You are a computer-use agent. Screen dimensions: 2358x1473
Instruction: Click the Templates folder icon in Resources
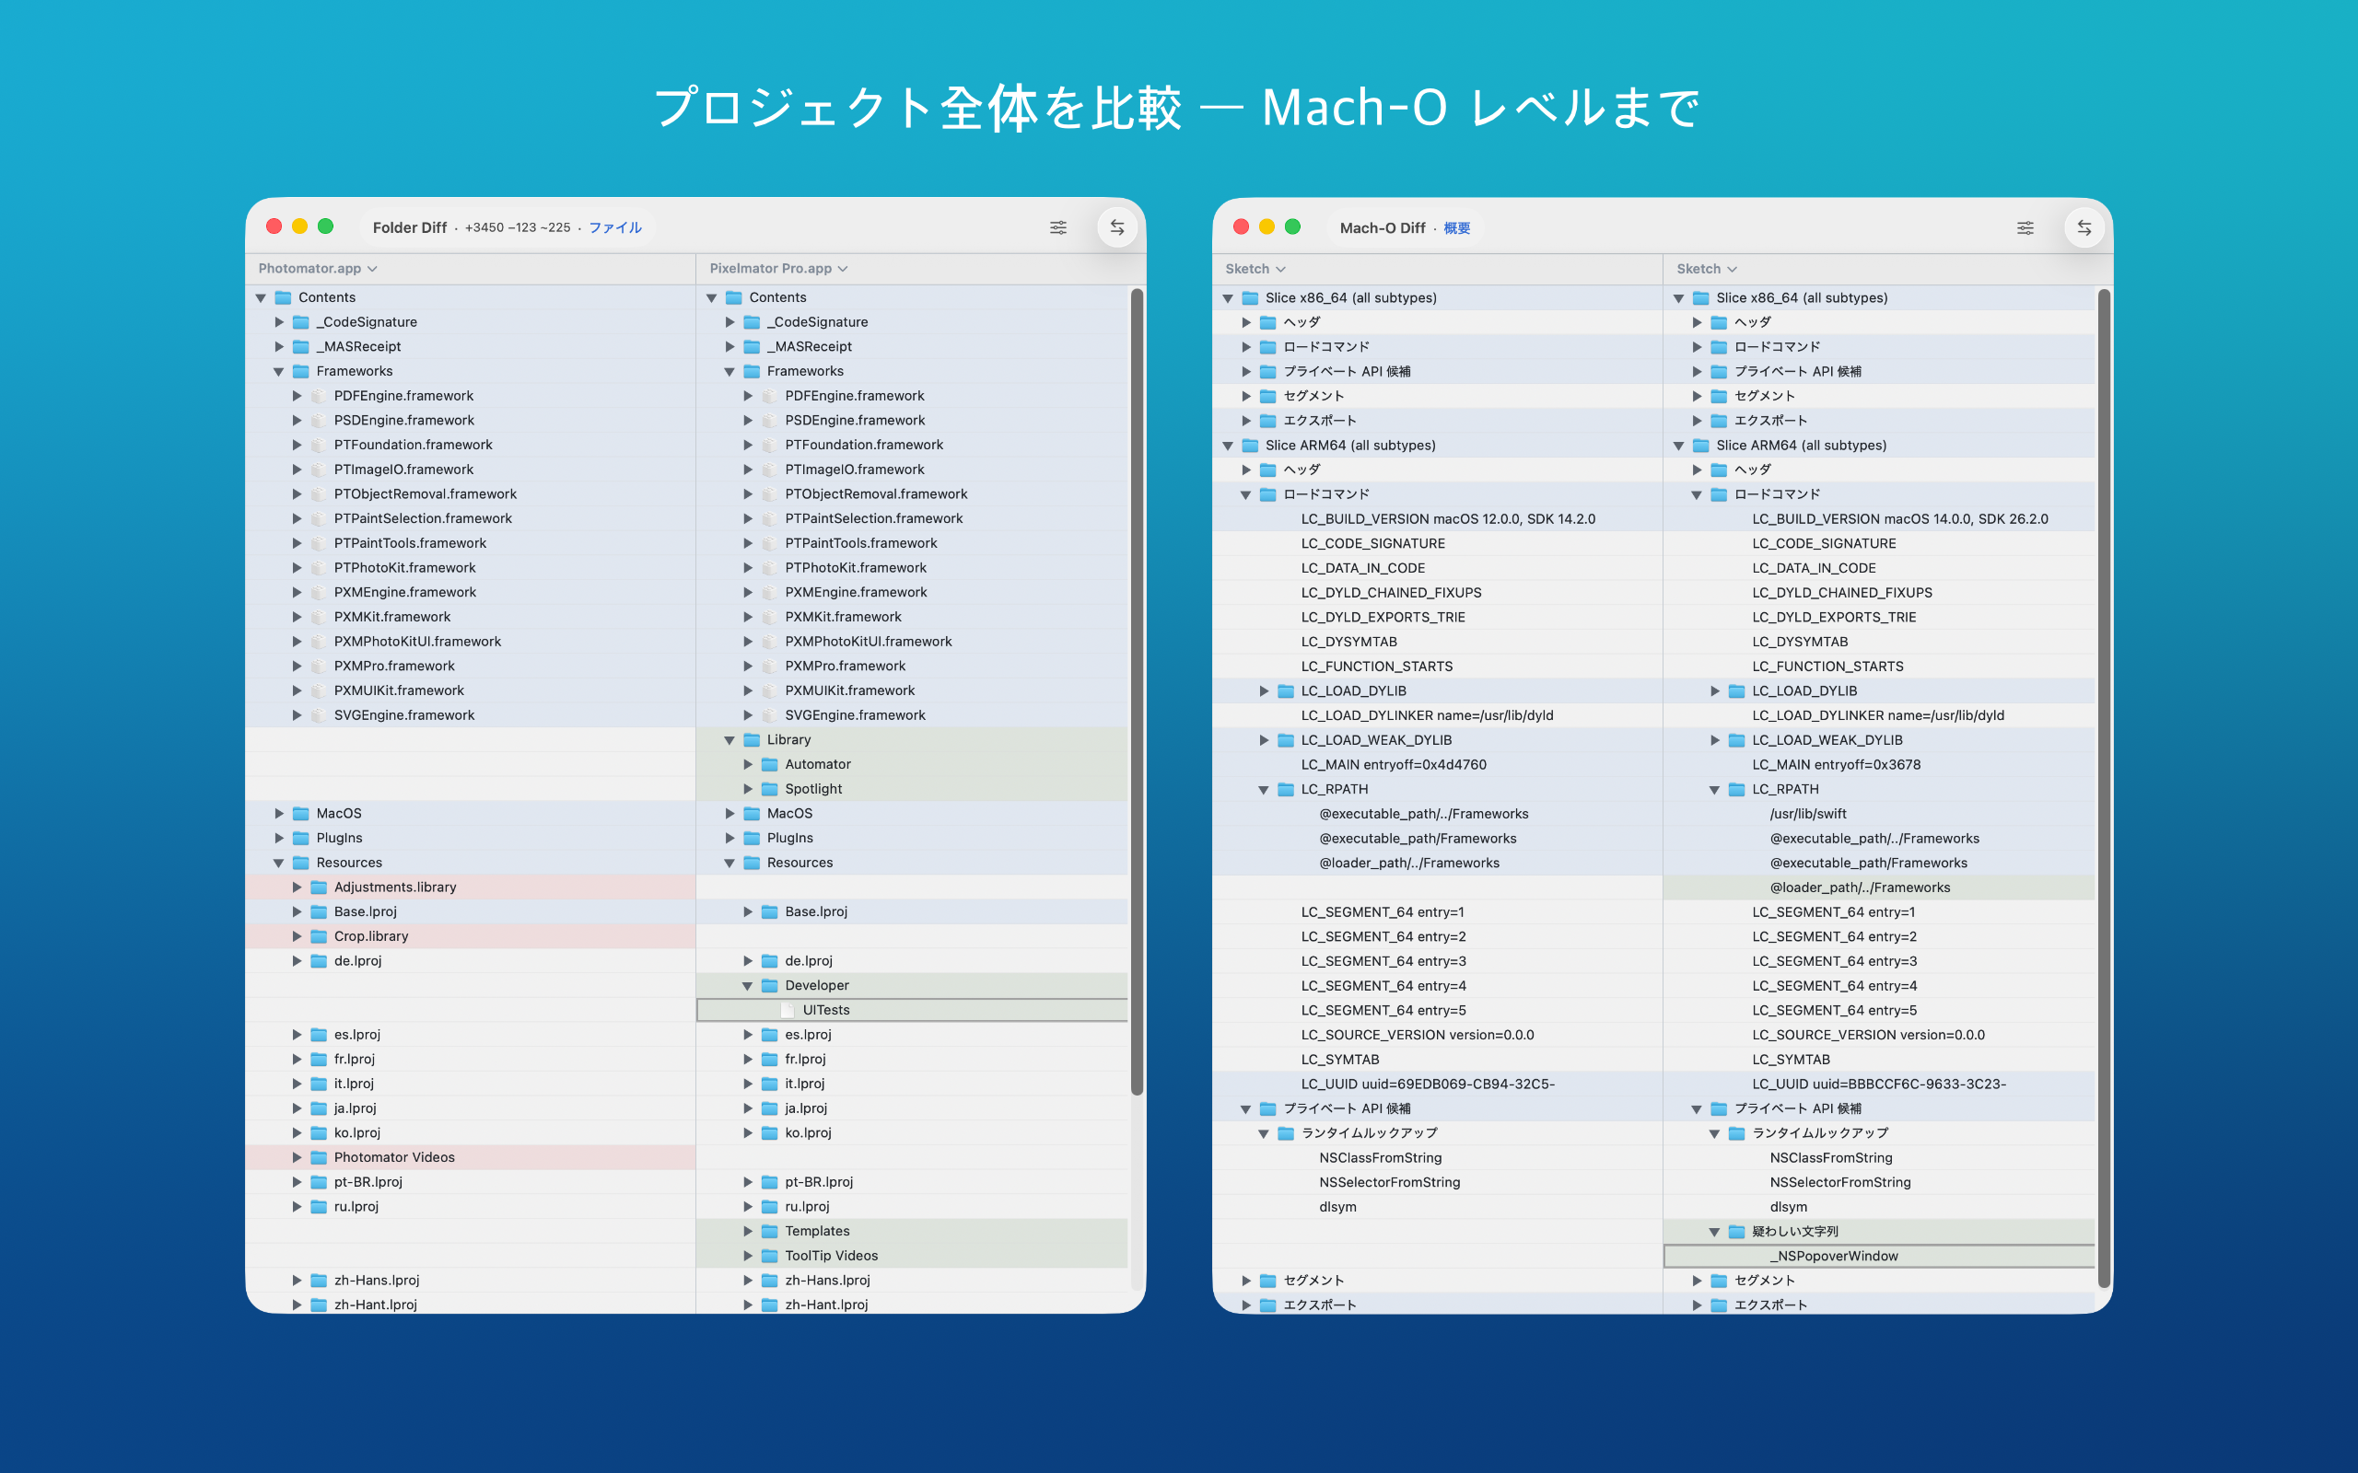769,1231
